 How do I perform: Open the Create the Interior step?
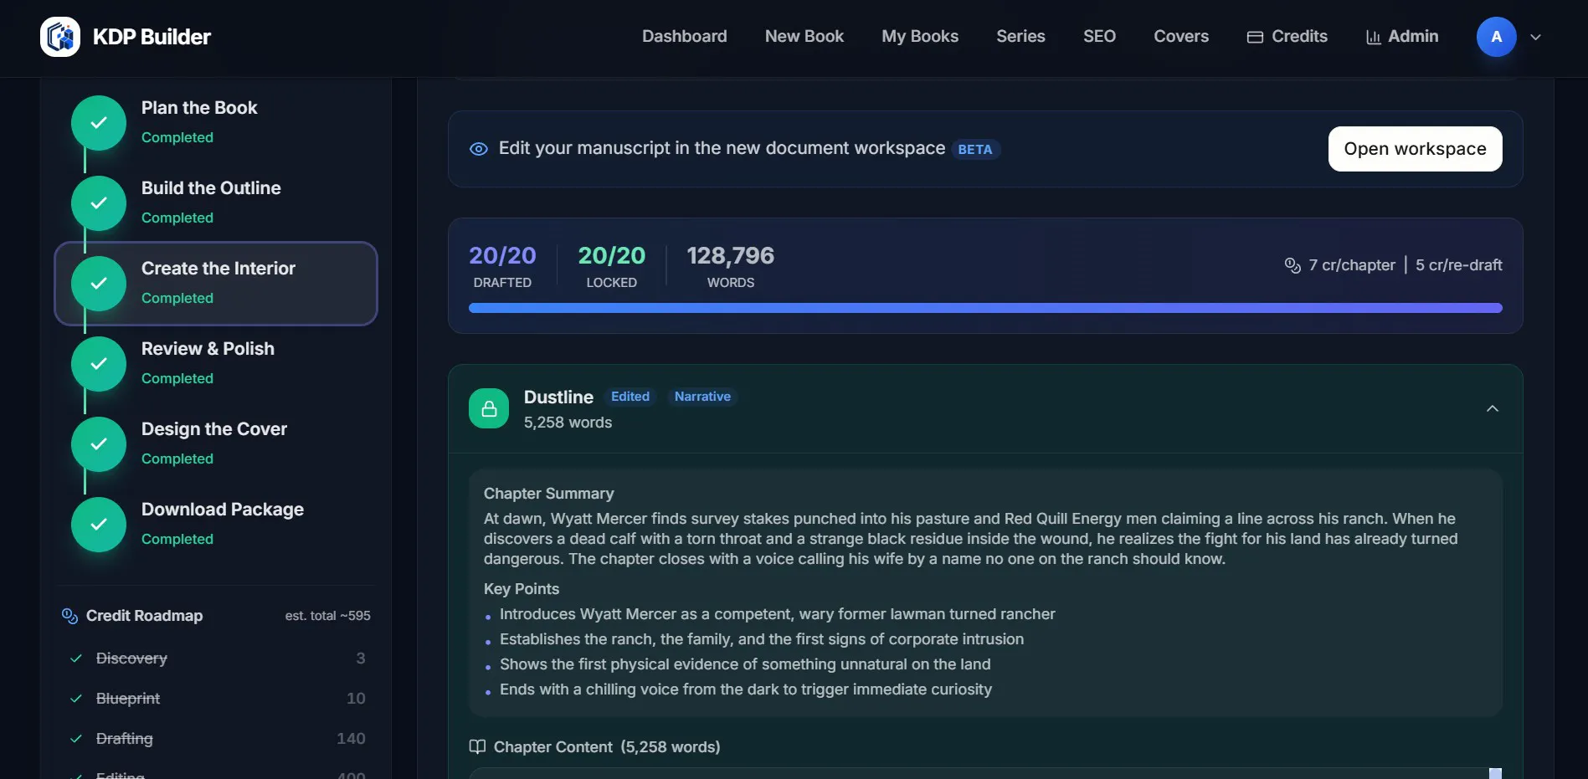click(x=216, y=284)
